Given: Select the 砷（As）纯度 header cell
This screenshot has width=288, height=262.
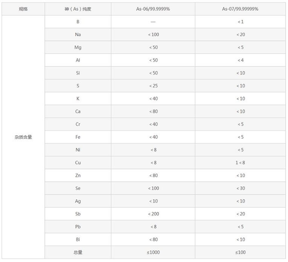Looking at the screenshot, I should (78, 9).
